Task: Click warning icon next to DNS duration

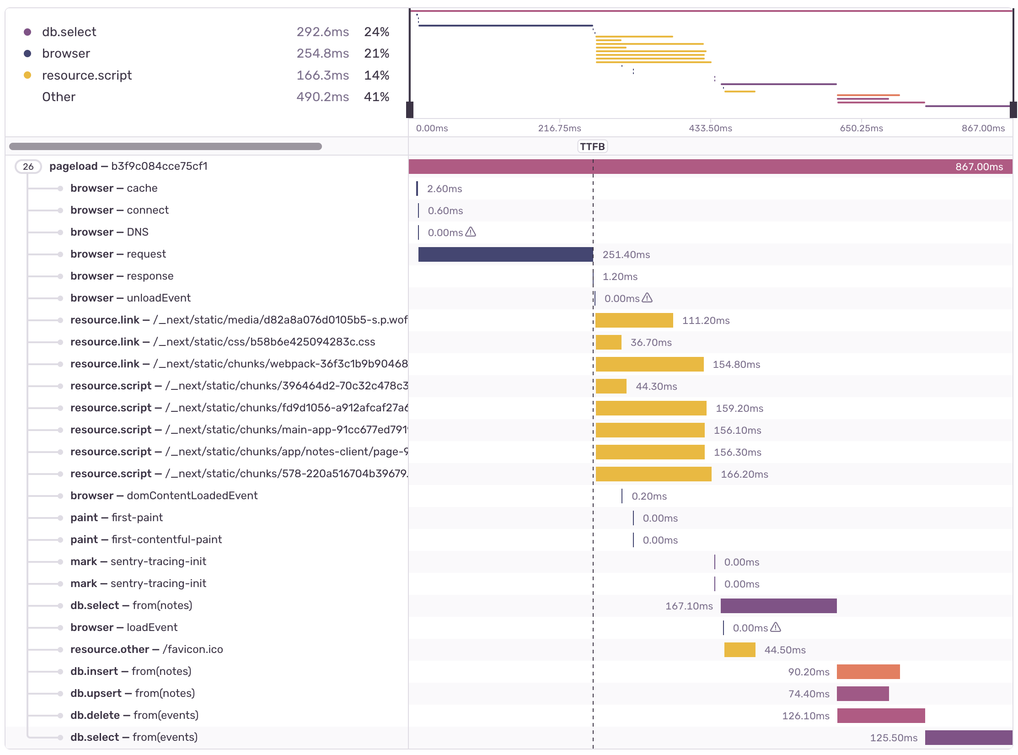Action: pyautogui.click(x=471, y=232)
